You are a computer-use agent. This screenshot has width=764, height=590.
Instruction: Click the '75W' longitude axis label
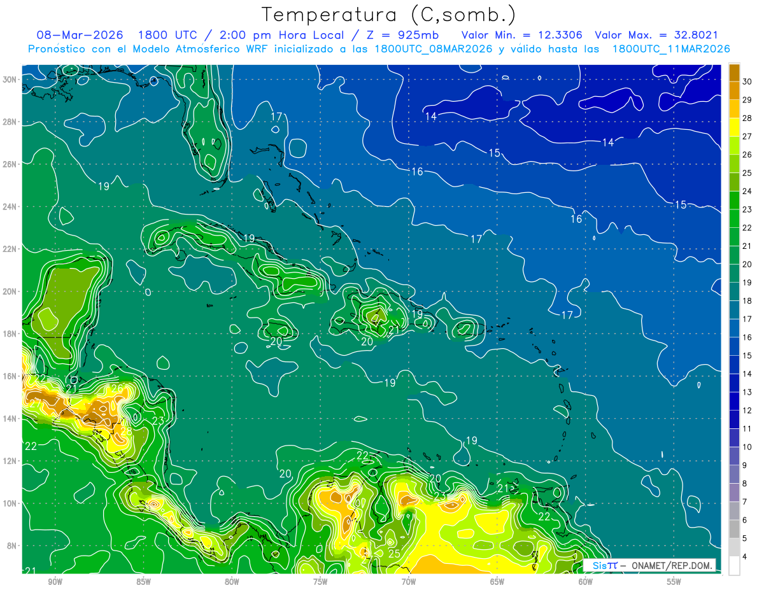click(x=320, y=582)
